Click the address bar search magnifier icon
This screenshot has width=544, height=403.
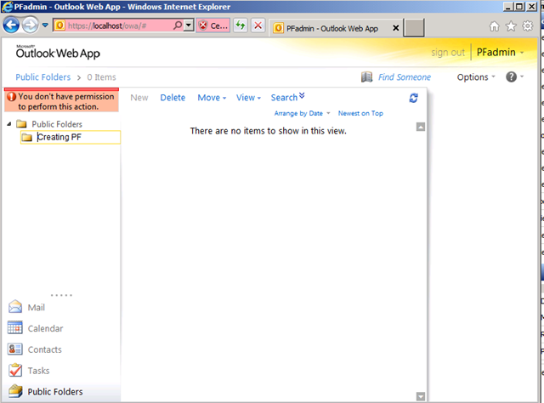(178, 26)
